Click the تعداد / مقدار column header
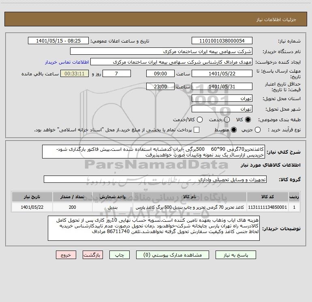 pyautogui.click(x=73, y=197)
